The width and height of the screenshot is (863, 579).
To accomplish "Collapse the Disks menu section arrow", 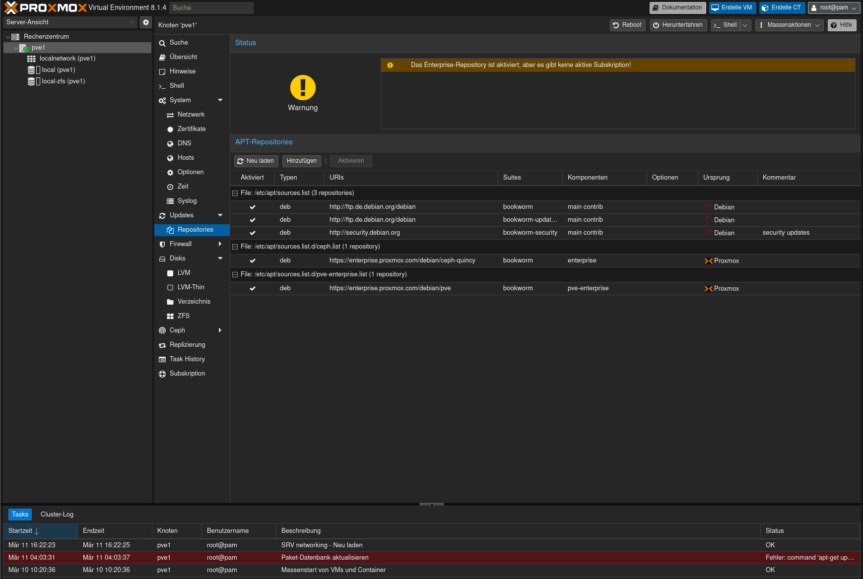I will point(220,258).
